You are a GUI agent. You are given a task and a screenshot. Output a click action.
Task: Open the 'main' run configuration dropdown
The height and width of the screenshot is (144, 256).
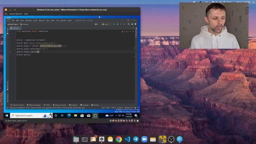[106, 24]
